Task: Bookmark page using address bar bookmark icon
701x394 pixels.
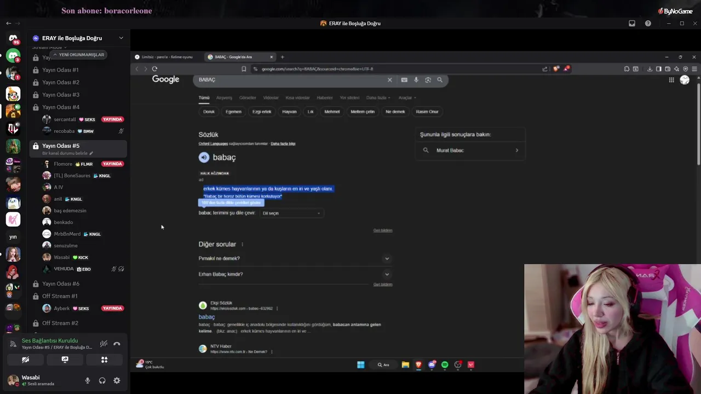Action: pos(244,69)
